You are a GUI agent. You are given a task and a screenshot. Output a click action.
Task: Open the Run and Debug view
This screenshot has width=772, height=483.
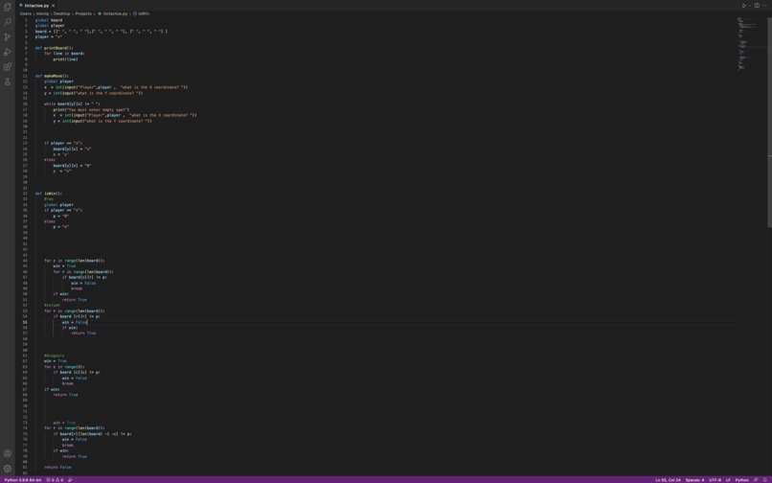8,52
